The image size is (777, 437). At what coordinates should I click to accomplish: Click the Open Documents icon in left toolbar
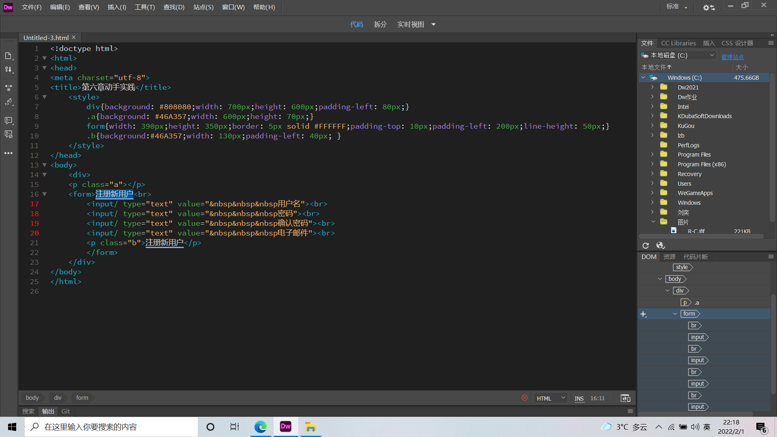pos(8,56)
